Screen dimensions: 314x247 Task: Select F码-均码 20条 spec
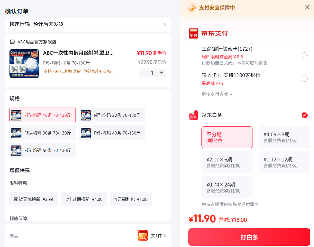tap(112, 115)
